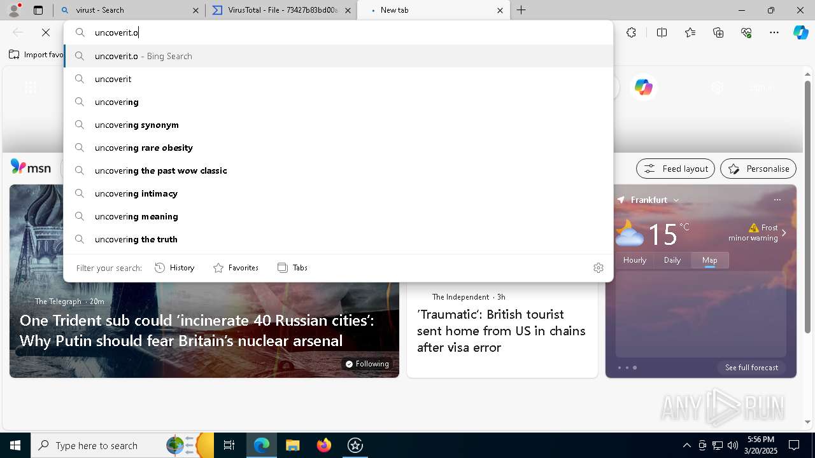Select the plain uncovering suggestion
This screenshot has height=458, width=815.
[339, 102]
